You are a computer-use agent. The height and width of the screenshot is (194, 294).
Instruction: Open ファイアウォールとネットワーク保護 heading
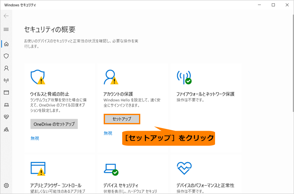pyautogui.click(x=205, y=94)
